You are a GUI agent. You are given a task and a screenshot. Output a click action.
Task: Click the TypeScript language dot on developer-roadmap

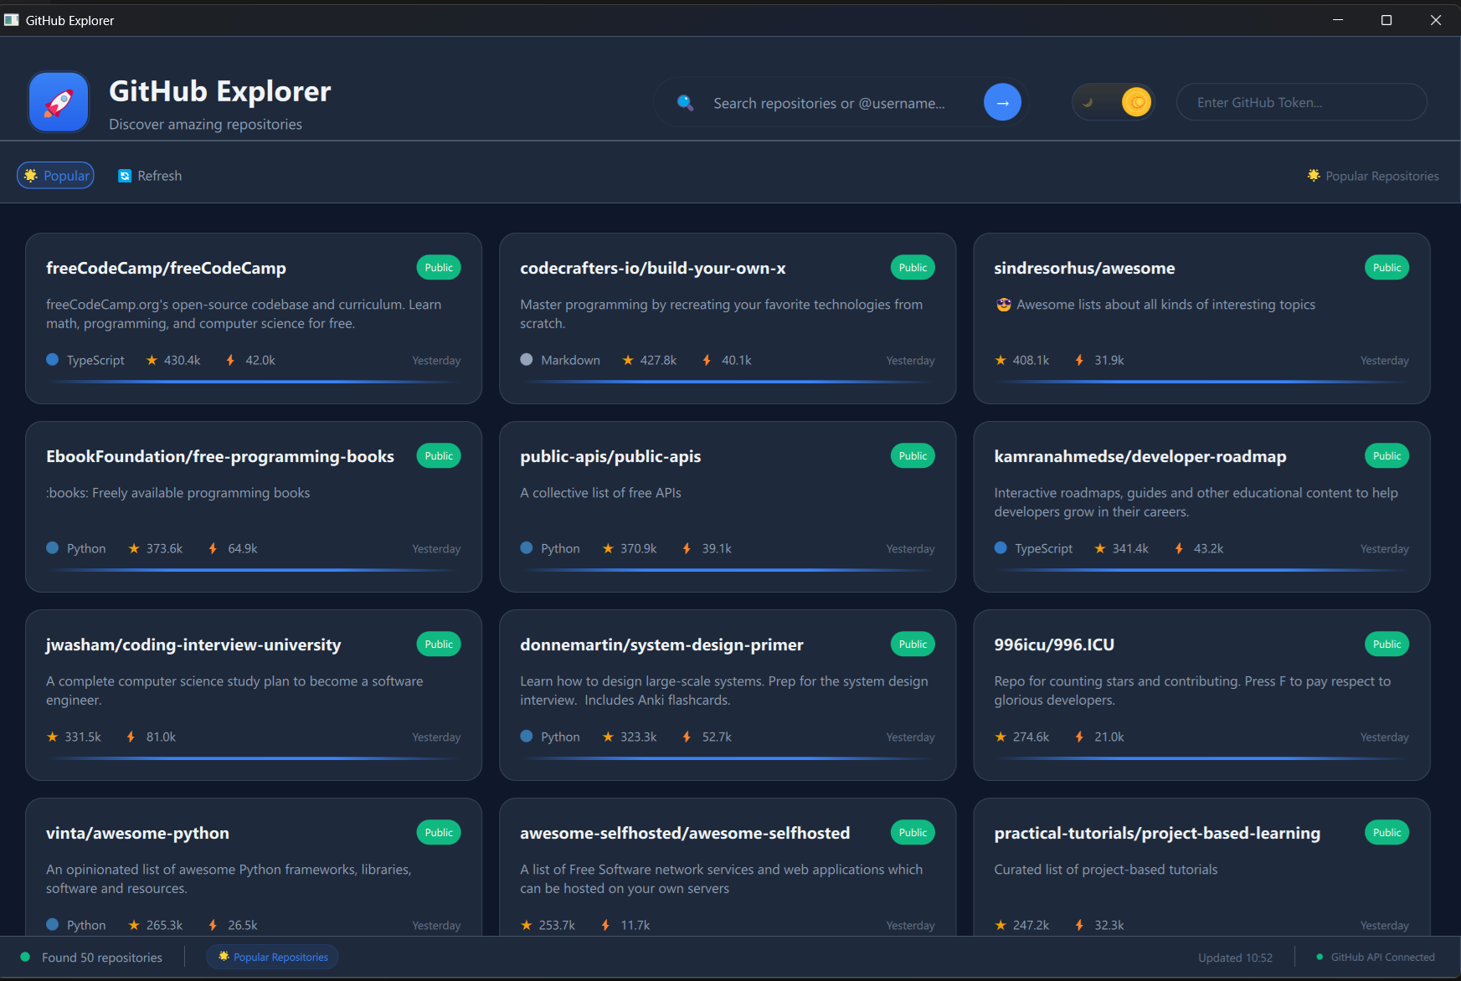pyautogui.click(x=1000, y=548)
